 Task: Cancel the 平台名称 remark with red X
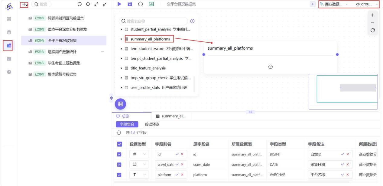pyautogui.click(x=348, y=175)
